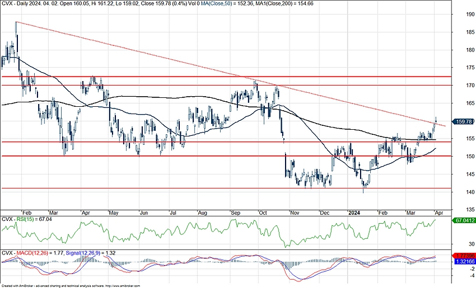Click the Dec date axis label
Screen dimensions: 476x288
pos(324,213)
